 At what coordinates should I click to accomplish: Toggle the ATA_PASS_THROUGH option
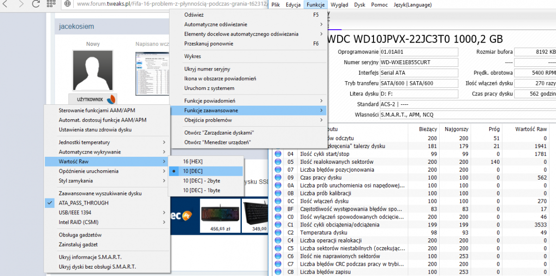tap(83, 203)
